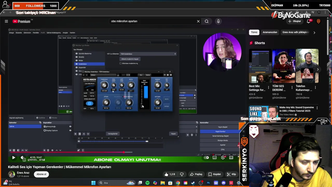Select the Enes Araz adlı yükleyici chip
The width and height of the screenshot is (332, 187).
pyautogui.click(x=296, y=32)
